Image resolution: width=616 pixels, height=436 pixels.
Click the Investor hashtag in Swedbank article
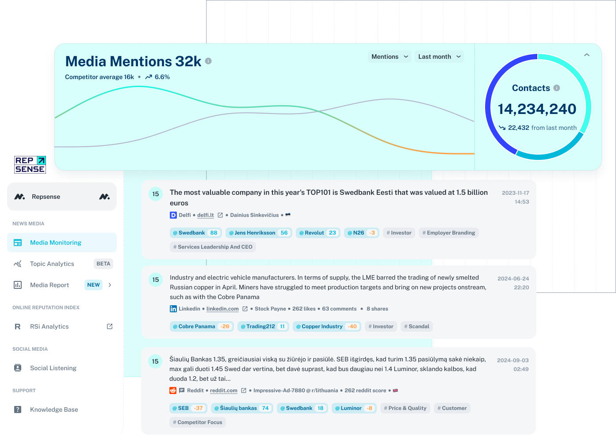pos(399,233)
